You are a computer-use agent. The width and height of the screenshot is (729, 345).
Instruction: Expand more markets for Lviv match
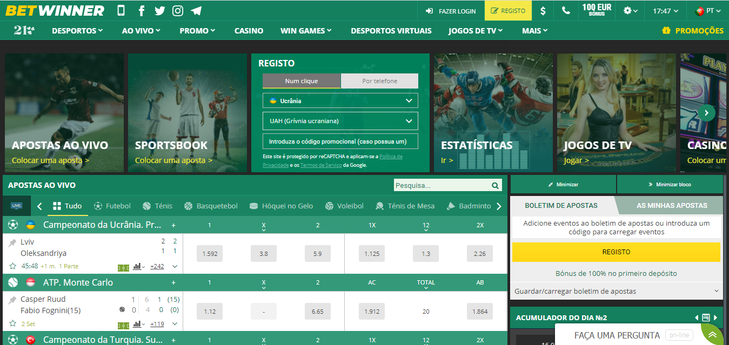[175, 266]
